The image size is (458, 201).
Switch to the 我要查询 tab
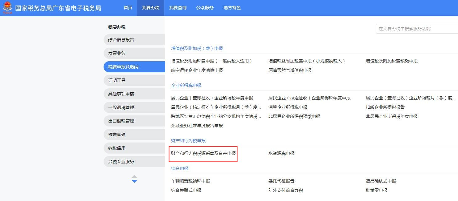click(x=178, y=8)
